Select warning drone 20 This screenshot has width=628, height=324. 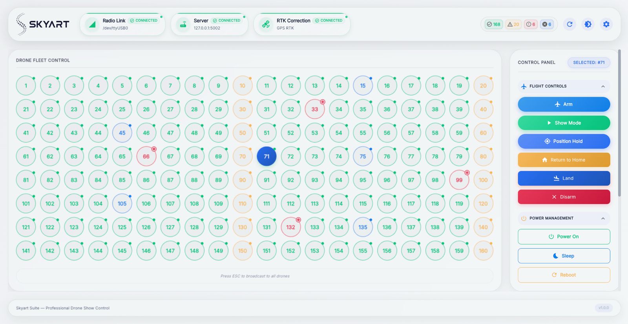pyautogui.click(x=483, y=86)
